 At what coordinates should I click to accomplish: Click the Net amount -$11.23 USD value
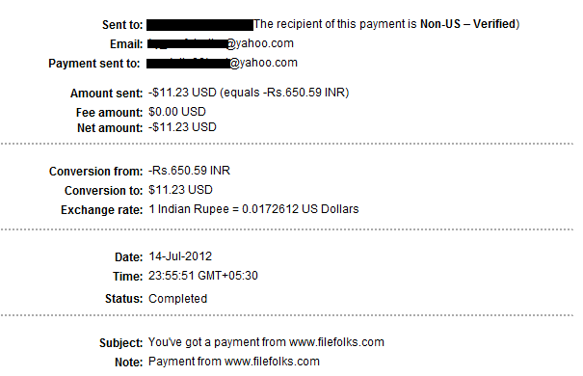coord(182,127)
